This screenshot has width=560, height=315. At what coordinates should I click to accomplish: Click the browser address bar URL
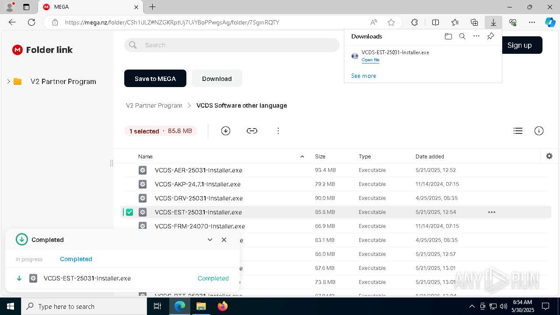coord(172,22)
